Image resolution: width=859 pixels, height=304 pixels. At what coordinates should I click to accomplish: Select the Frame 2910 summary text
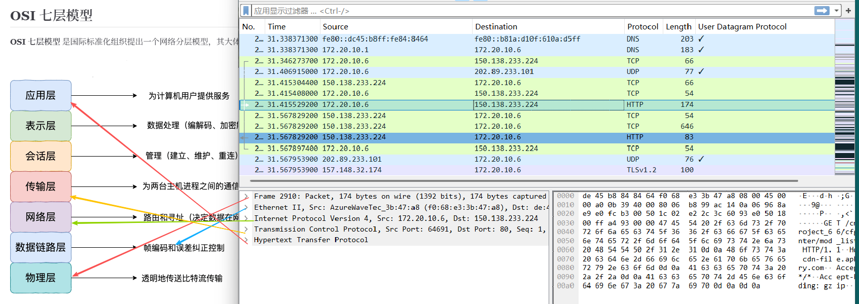coord(400,196)
